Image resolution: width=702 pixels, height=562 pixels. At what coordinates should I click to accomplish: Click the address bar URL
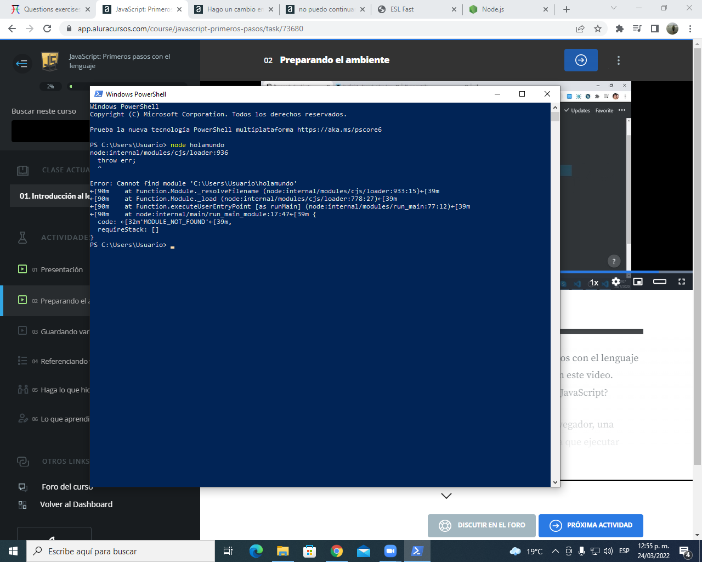pos(190,29)
